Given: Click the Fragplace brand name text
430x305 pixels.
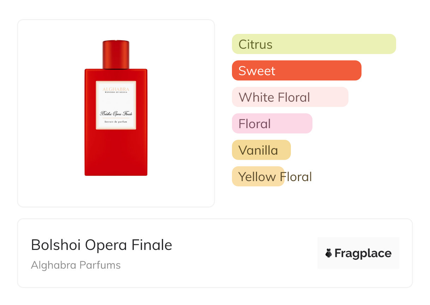Looking at the screenshot, I should 363,253.
